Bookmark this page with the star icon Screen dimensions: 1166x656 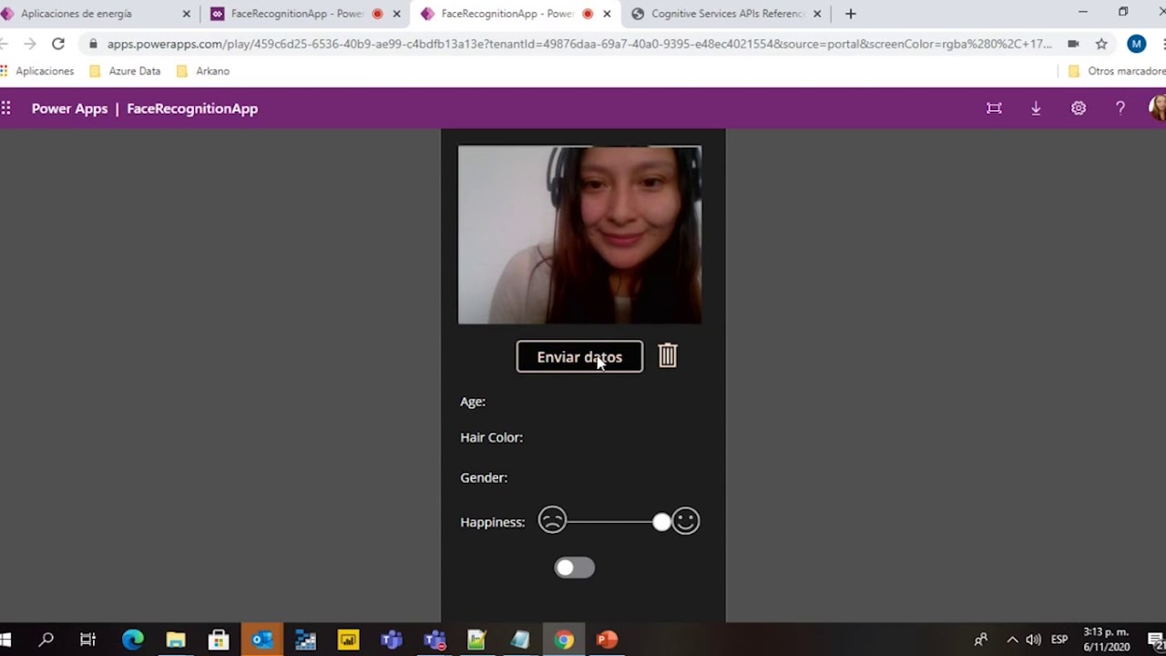click(1101, 44)
